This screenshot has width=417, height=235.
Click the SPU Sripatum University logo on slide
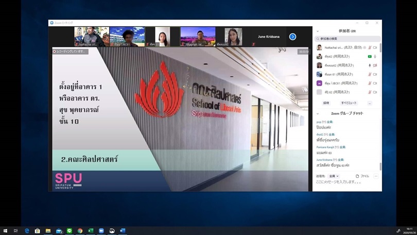point(68,181)
